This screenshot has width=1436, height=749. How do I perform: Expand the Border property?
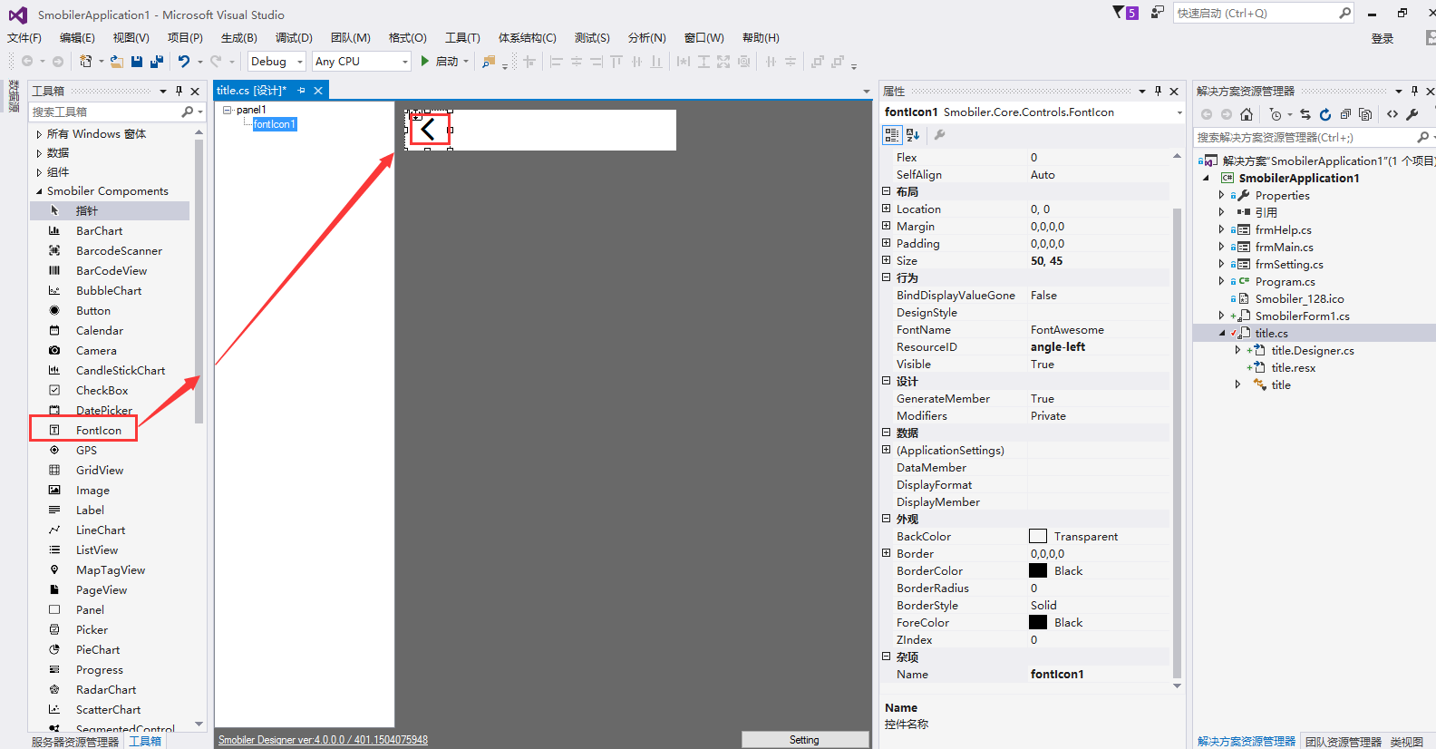887,553
